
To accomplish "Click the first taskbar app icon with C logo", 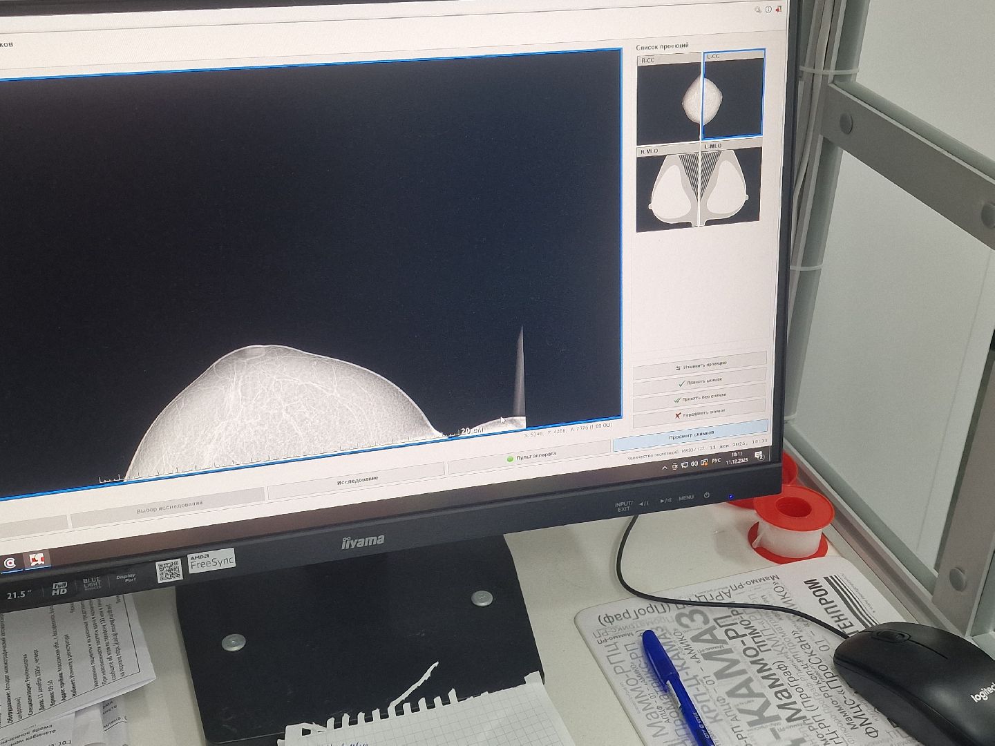I will click(x=10, y=564).
